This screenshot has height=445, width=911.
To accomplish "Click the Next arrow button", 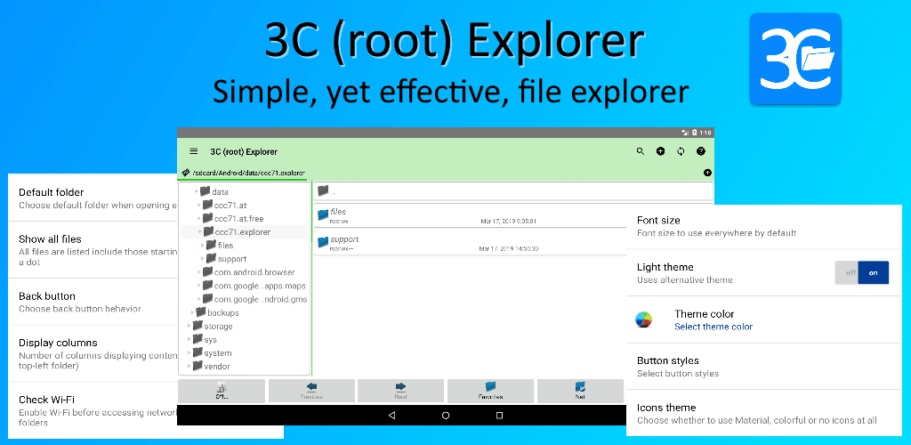I will [x=400, y=391].
